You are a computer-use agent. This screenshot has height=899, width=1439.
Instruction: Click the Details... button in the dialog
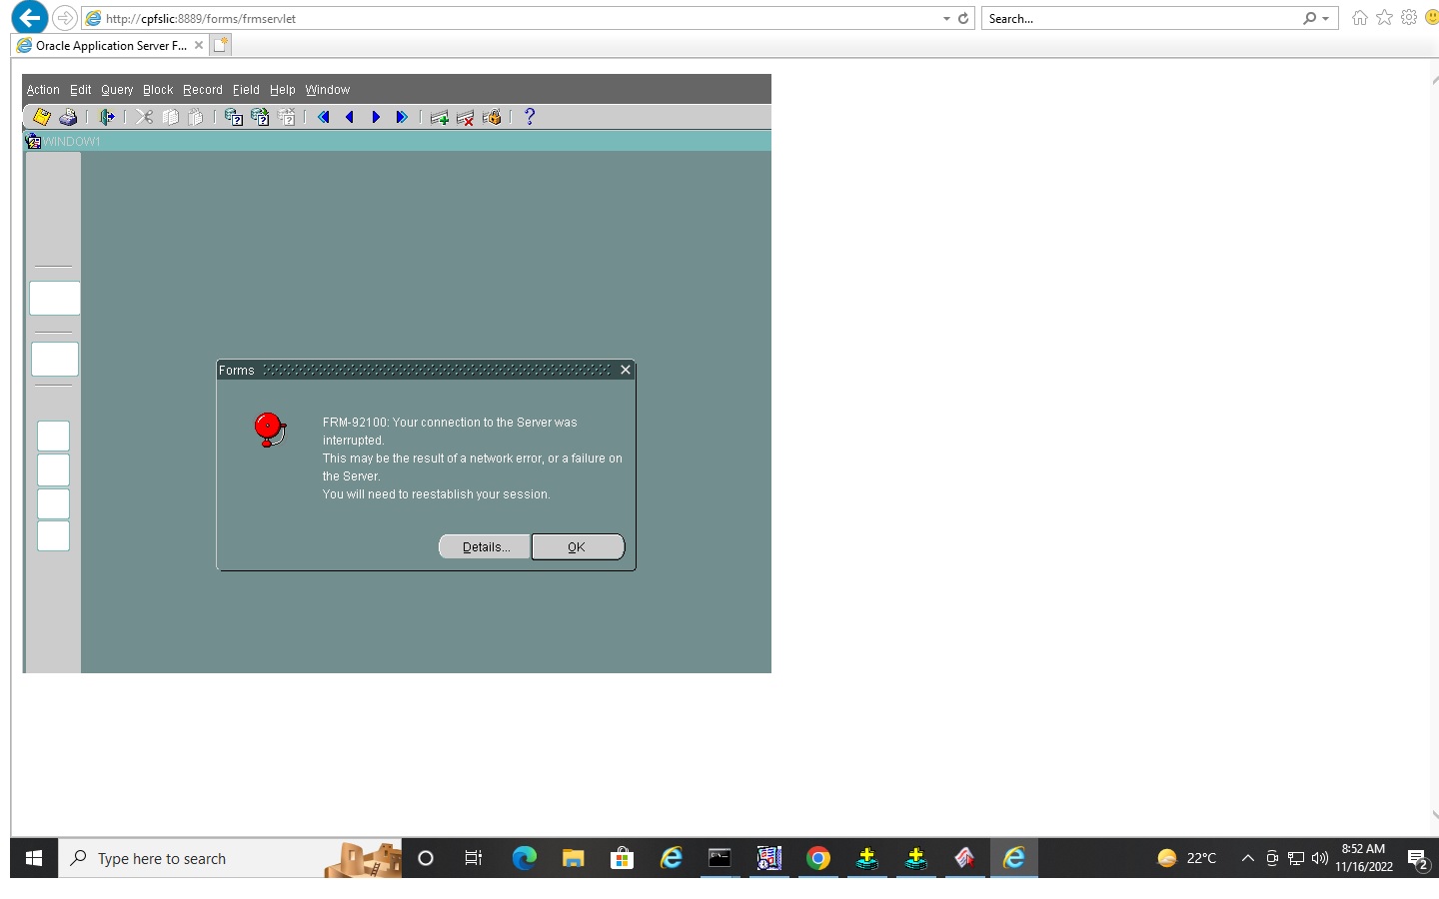(486, 547)
